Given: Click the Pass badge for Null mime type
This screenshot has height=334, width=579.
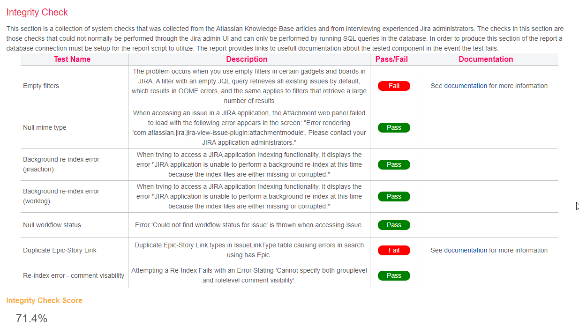Looking at the screenshot, I should point(394,127).
